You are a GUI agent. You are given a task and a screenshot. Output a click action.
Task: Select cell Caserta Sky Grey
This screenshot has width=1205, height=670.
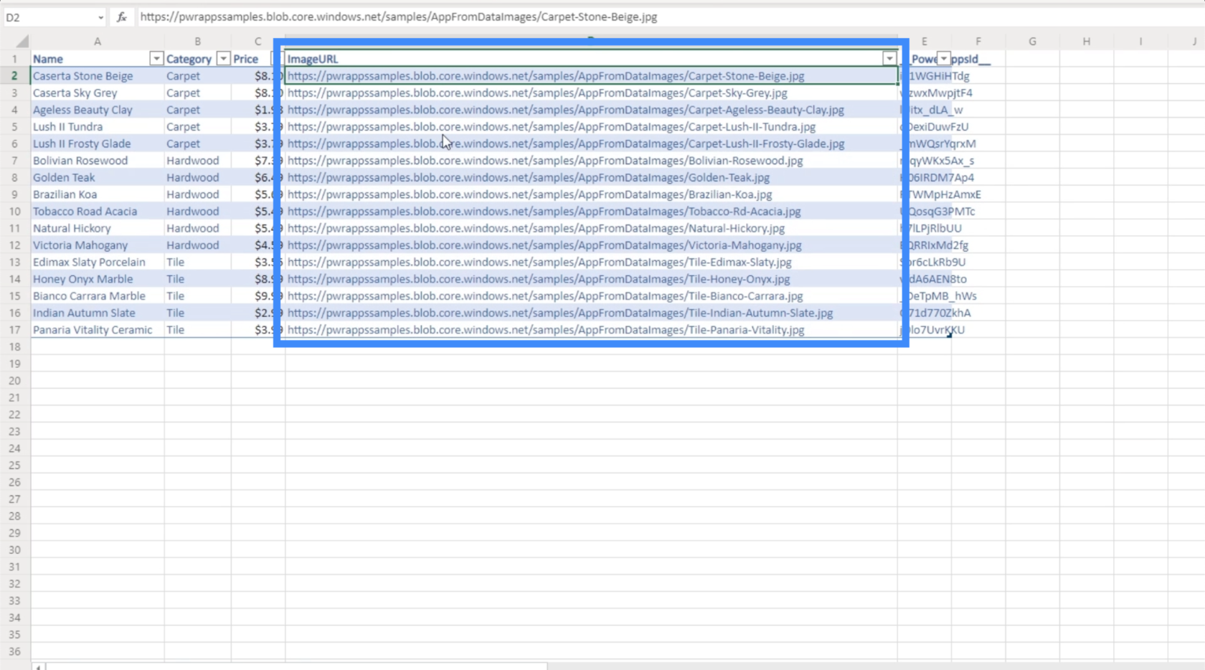pyautogui.click(x=98, y=93)
